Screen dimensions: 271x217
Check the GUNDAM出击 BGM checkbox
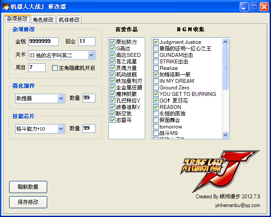coord(156,55)
